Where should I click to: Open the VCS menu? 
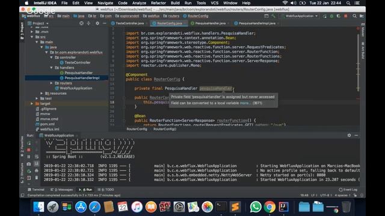(214, 3)
